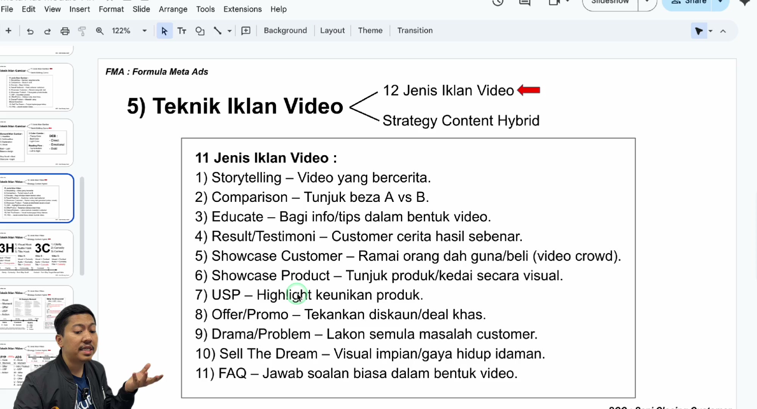
Task: Select the slide thumbnail containing the DEB box
Action: click(36, 143)
